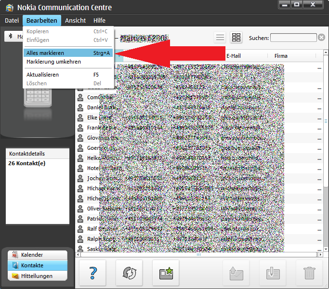Click the Suchen search field
The height and width of the screenshot is (289, 329).
pyautogui.click(x=293, y=38)
